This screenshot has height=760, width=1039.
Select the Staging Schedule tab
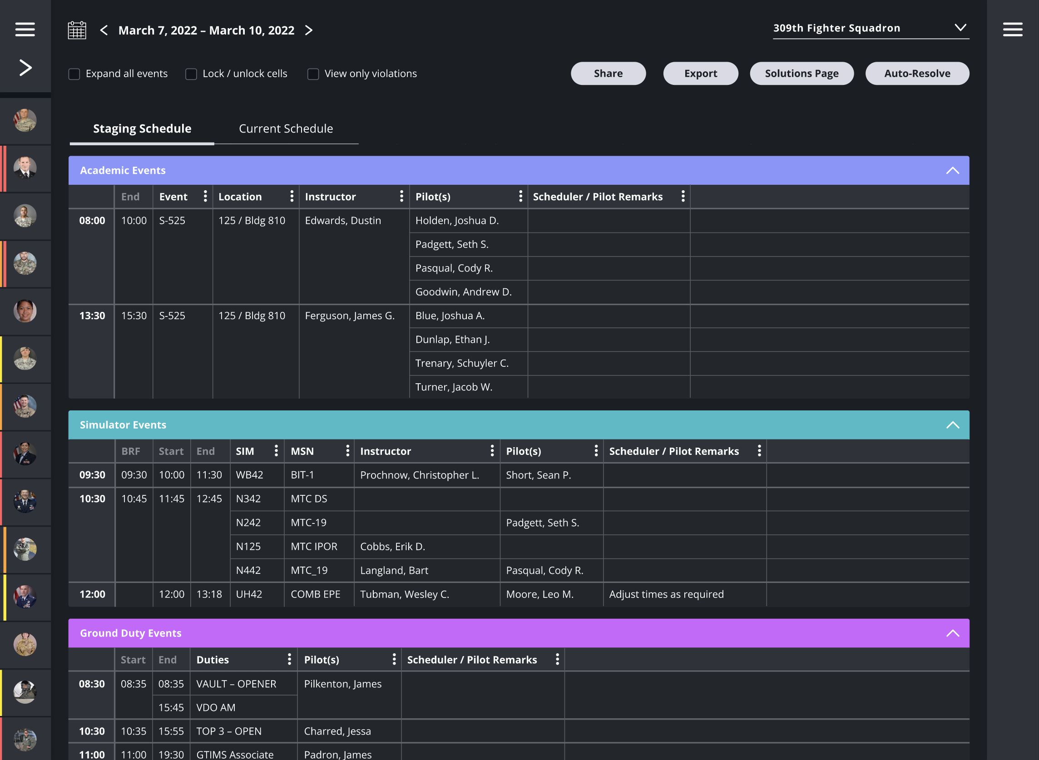tap(142, 129)
